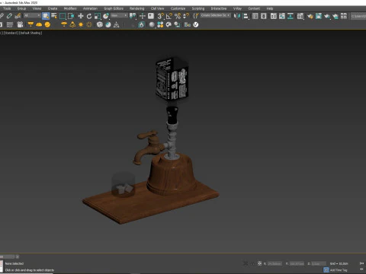Click the Render in the Cloud teapot icon
366x274 pixels.
coord(335,16)
